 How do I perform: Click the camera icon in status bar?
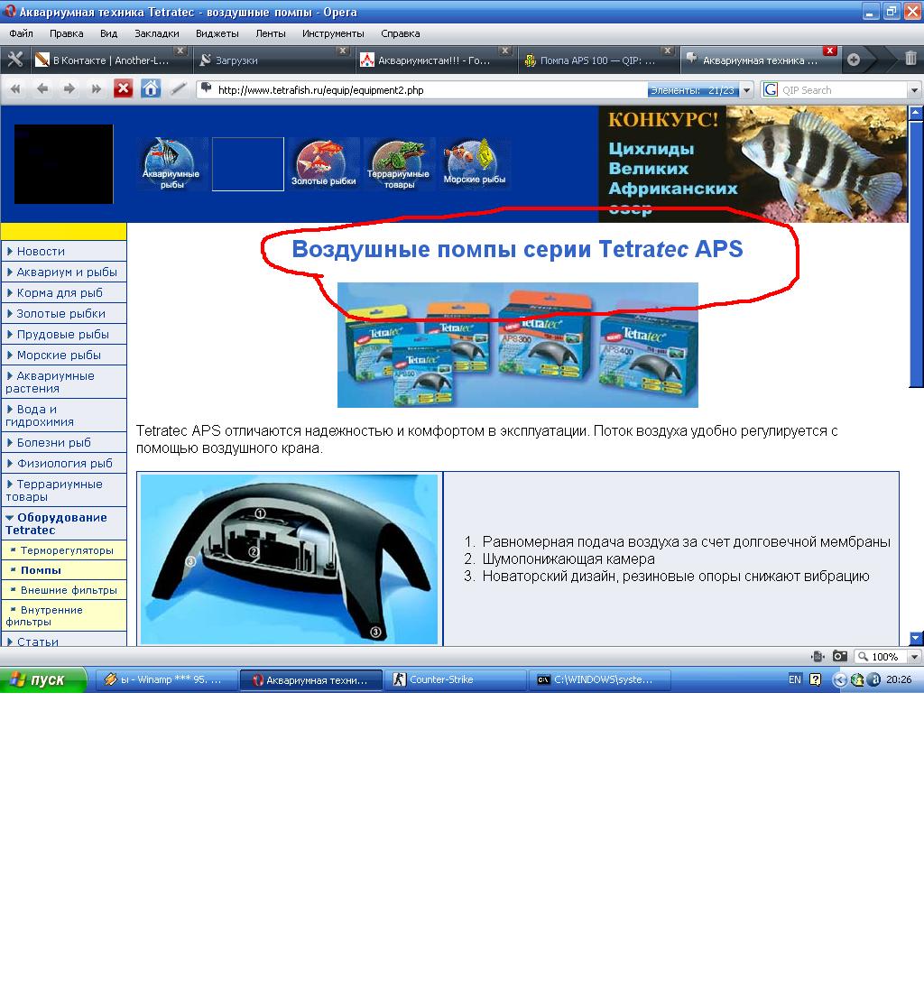tap(839, 656)
